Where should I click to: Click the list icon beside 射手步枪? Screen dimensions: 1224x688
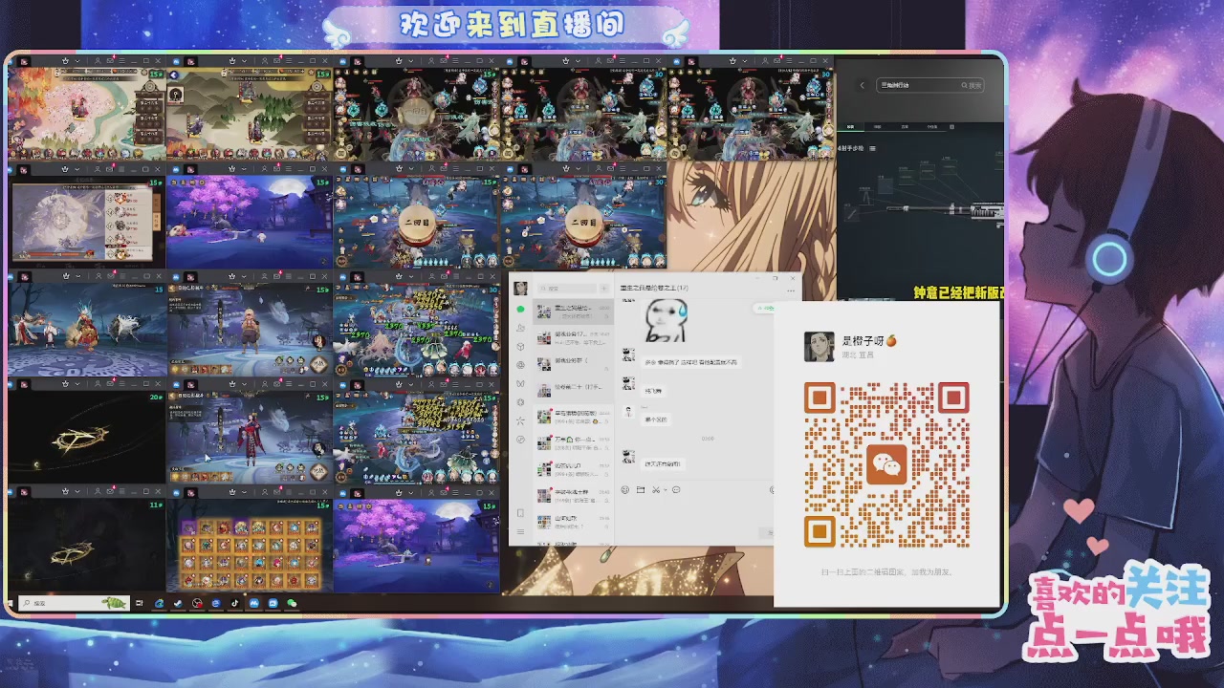(872, 148)
